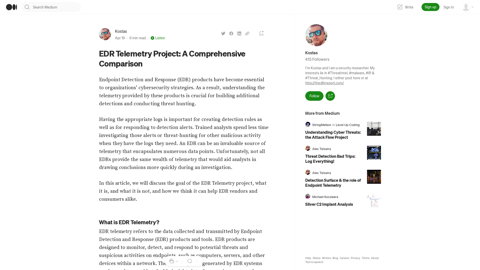Click the LinkedIn share icon
Screen dimensions: 480x270
pyautogui.click(x=239, y=33)
